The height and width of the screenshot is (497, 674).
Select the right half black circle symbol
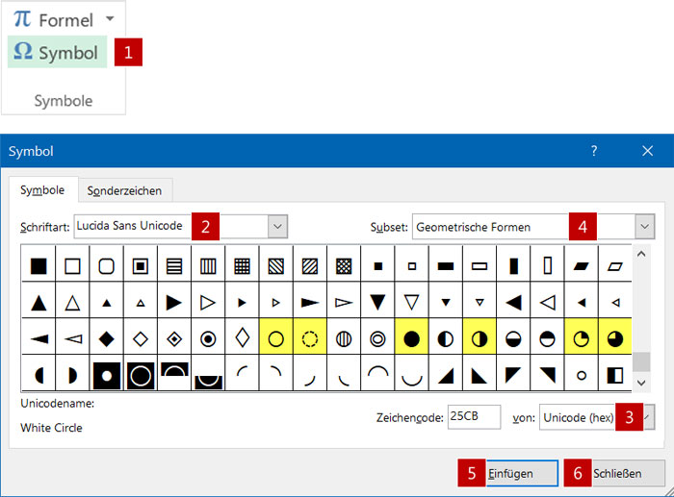click(x=72, y=376)
